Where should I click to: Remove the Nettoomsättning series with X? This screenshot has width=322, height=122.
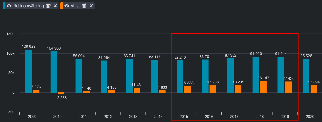tap(55, 6)
